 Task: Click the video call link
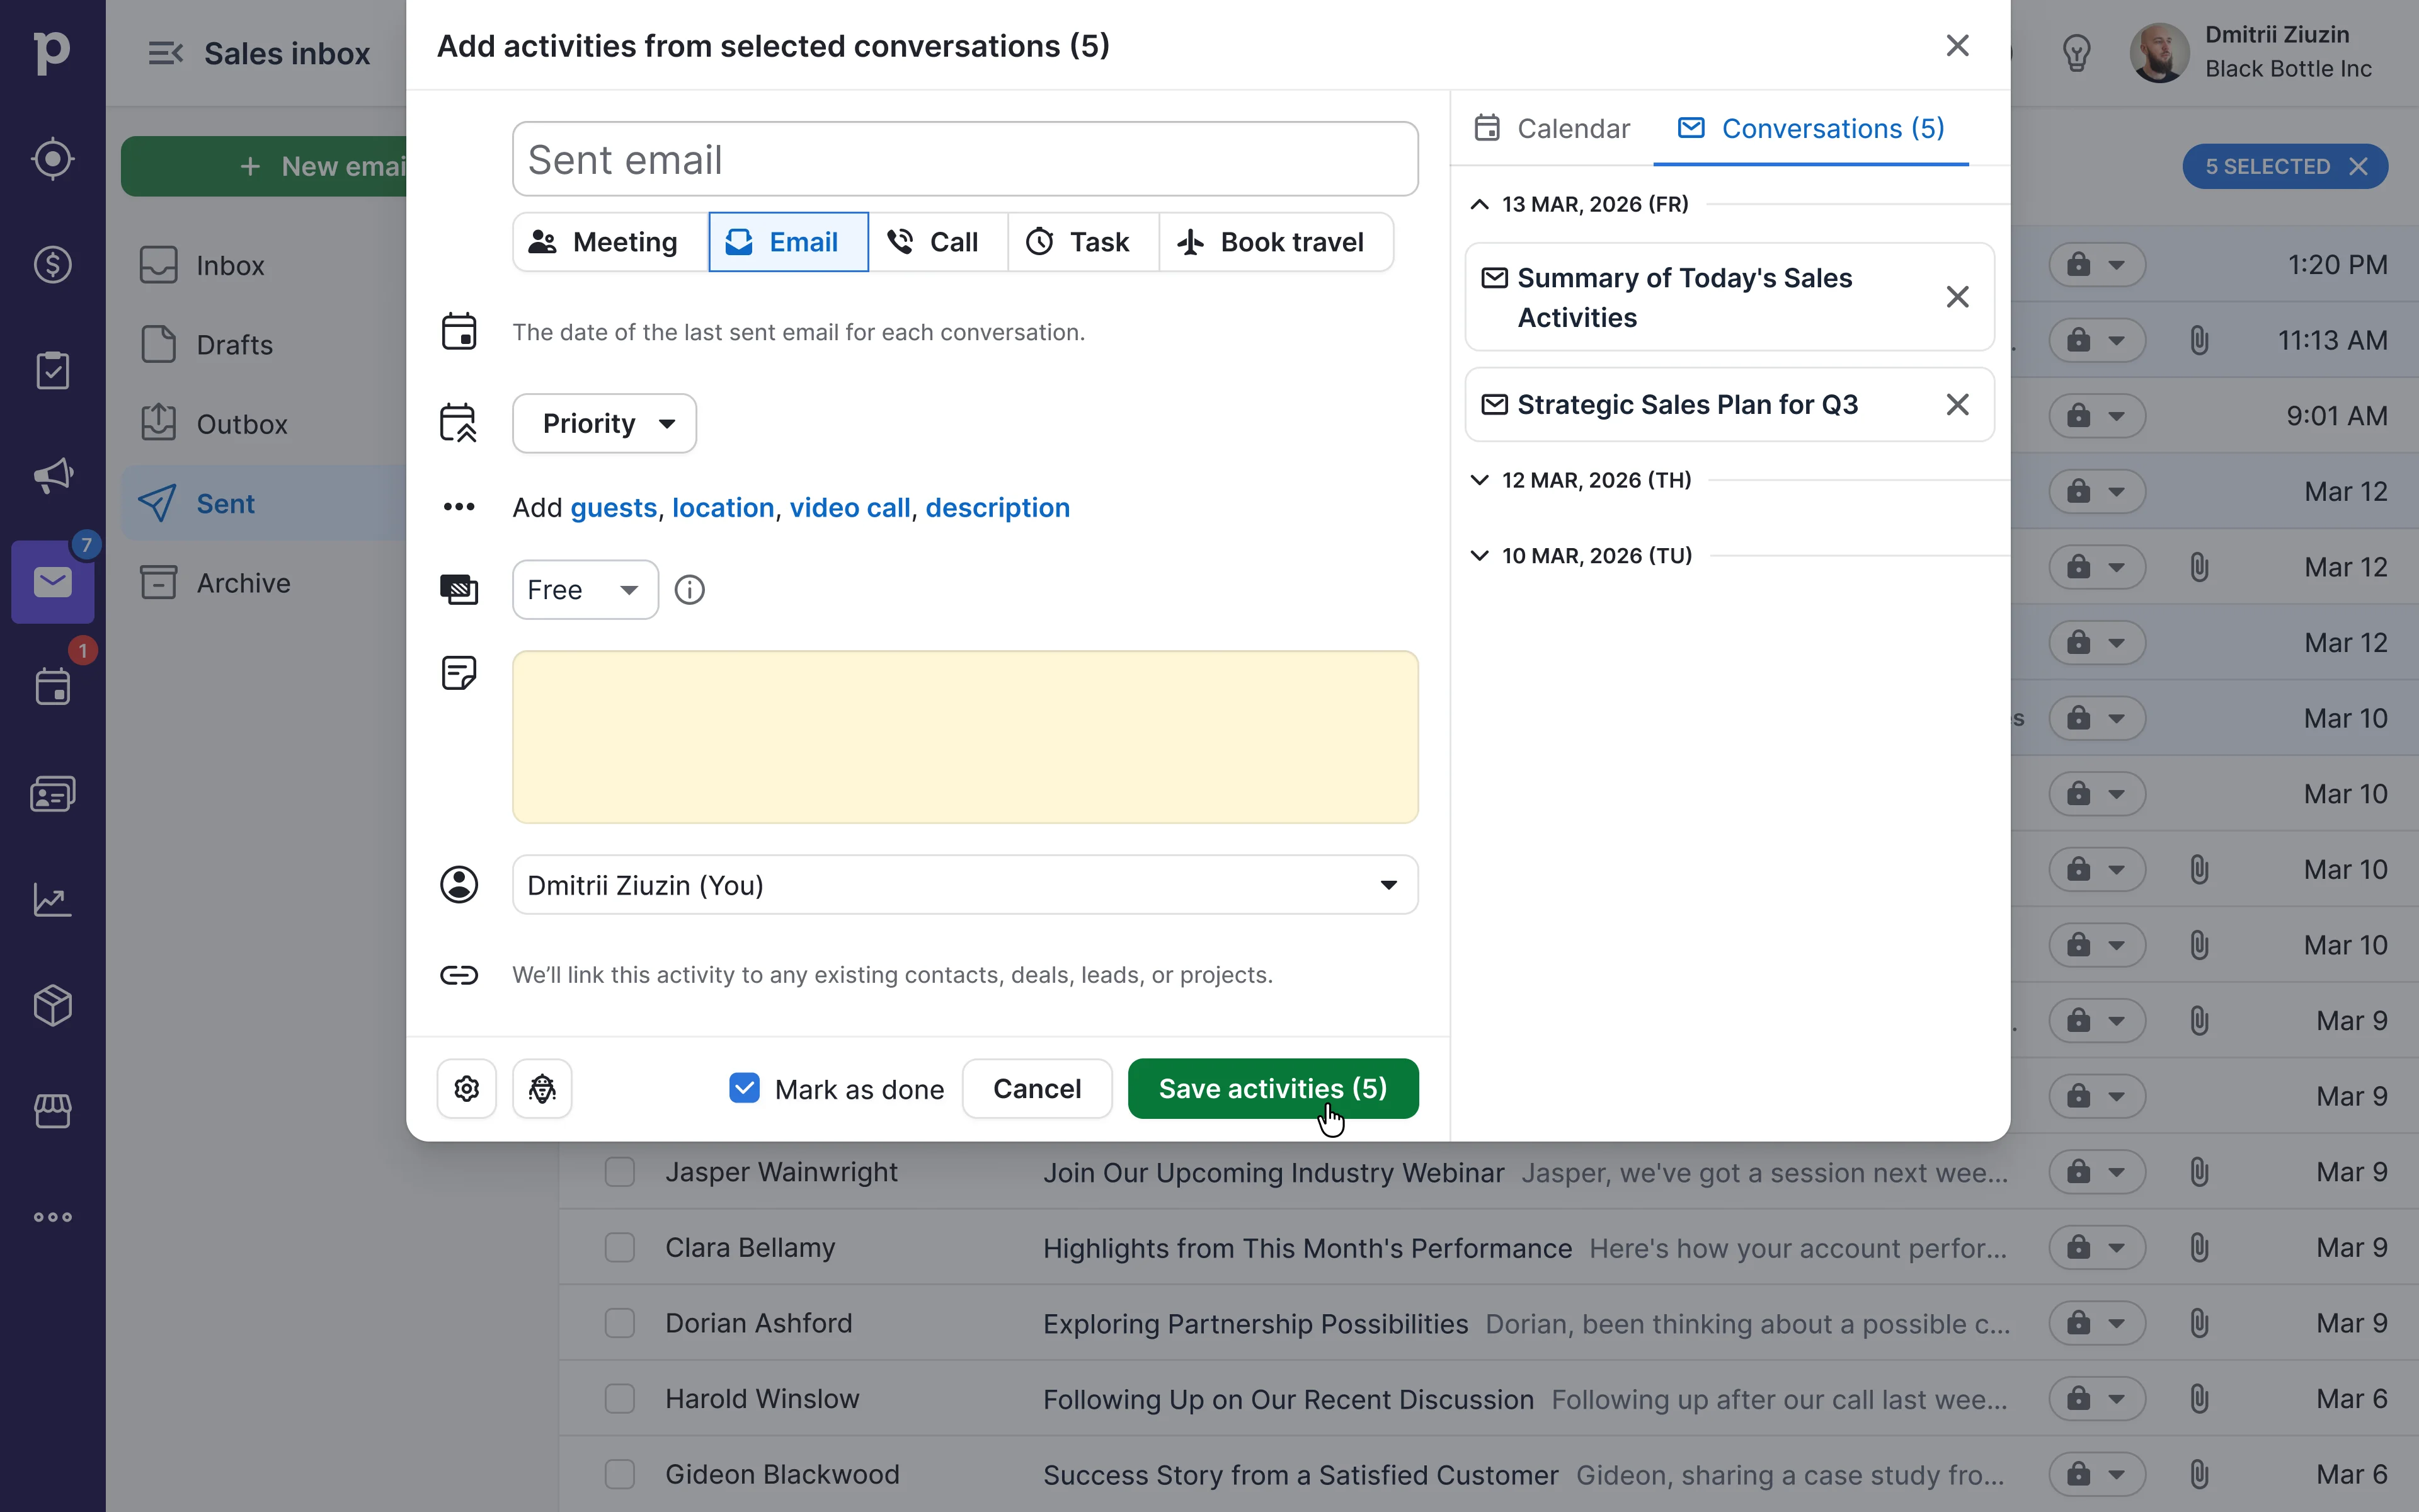[850, 508]
